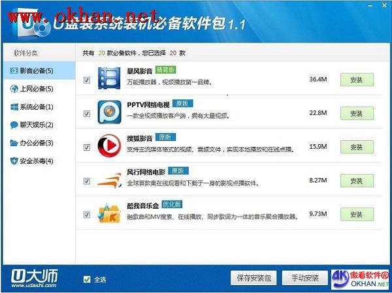Click the shield icon beside 安全杀毒
The width and height of the screenshot is (392, 293).
tap(14, 161)
